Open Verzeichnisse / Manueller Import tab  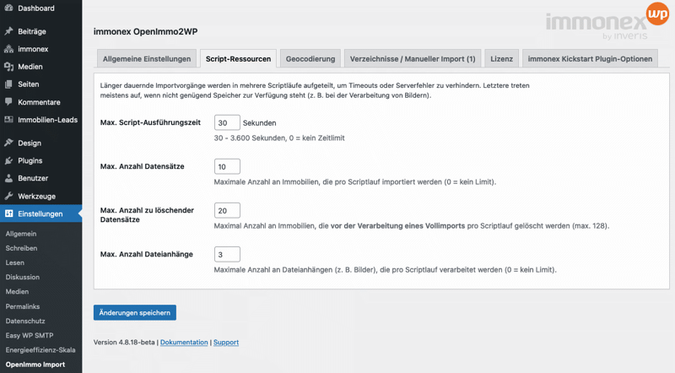pyautogui.click(x=413, y=58)
